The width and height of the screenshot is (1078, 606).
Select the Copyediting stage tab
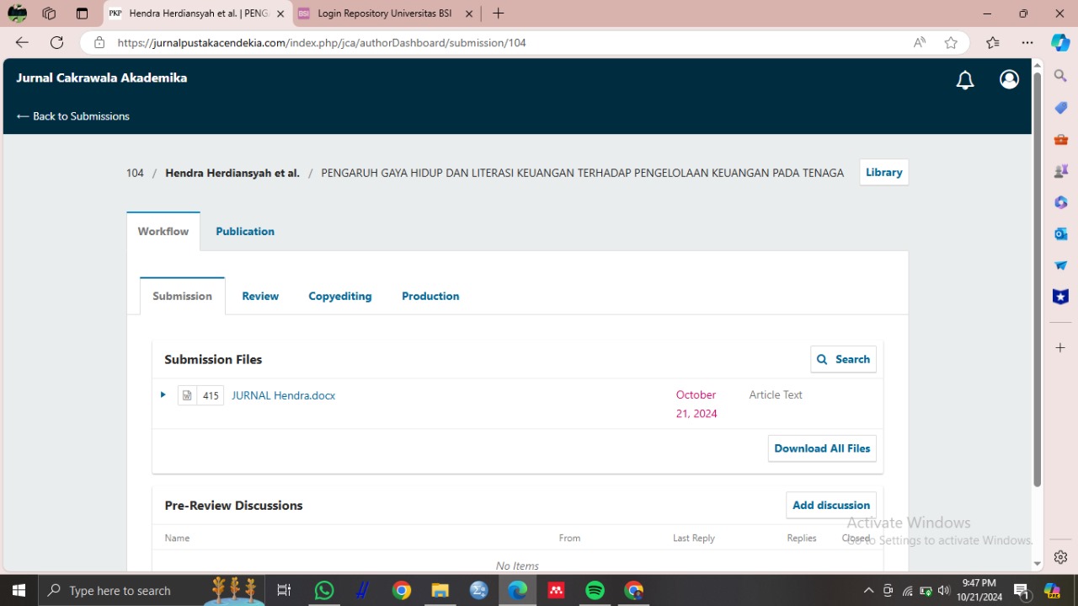[x=340, y=296]
